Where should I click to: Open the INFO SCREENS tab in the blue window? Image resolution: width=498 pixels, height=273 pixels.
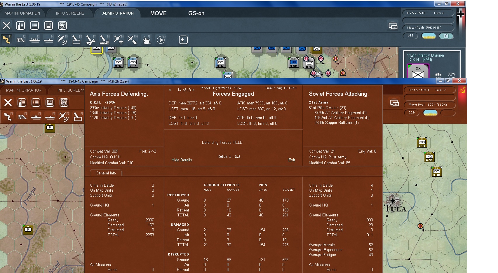[70, 13]
